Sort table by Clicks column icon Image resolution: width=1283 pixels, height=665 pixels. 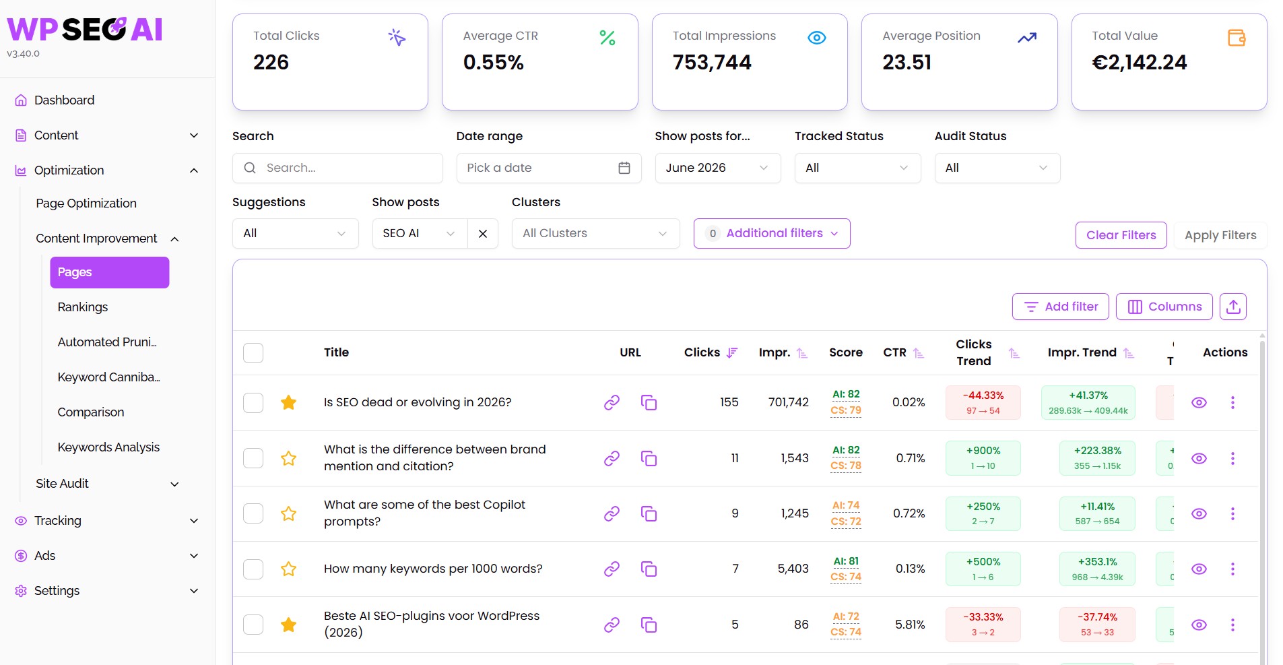click(732, 352)
